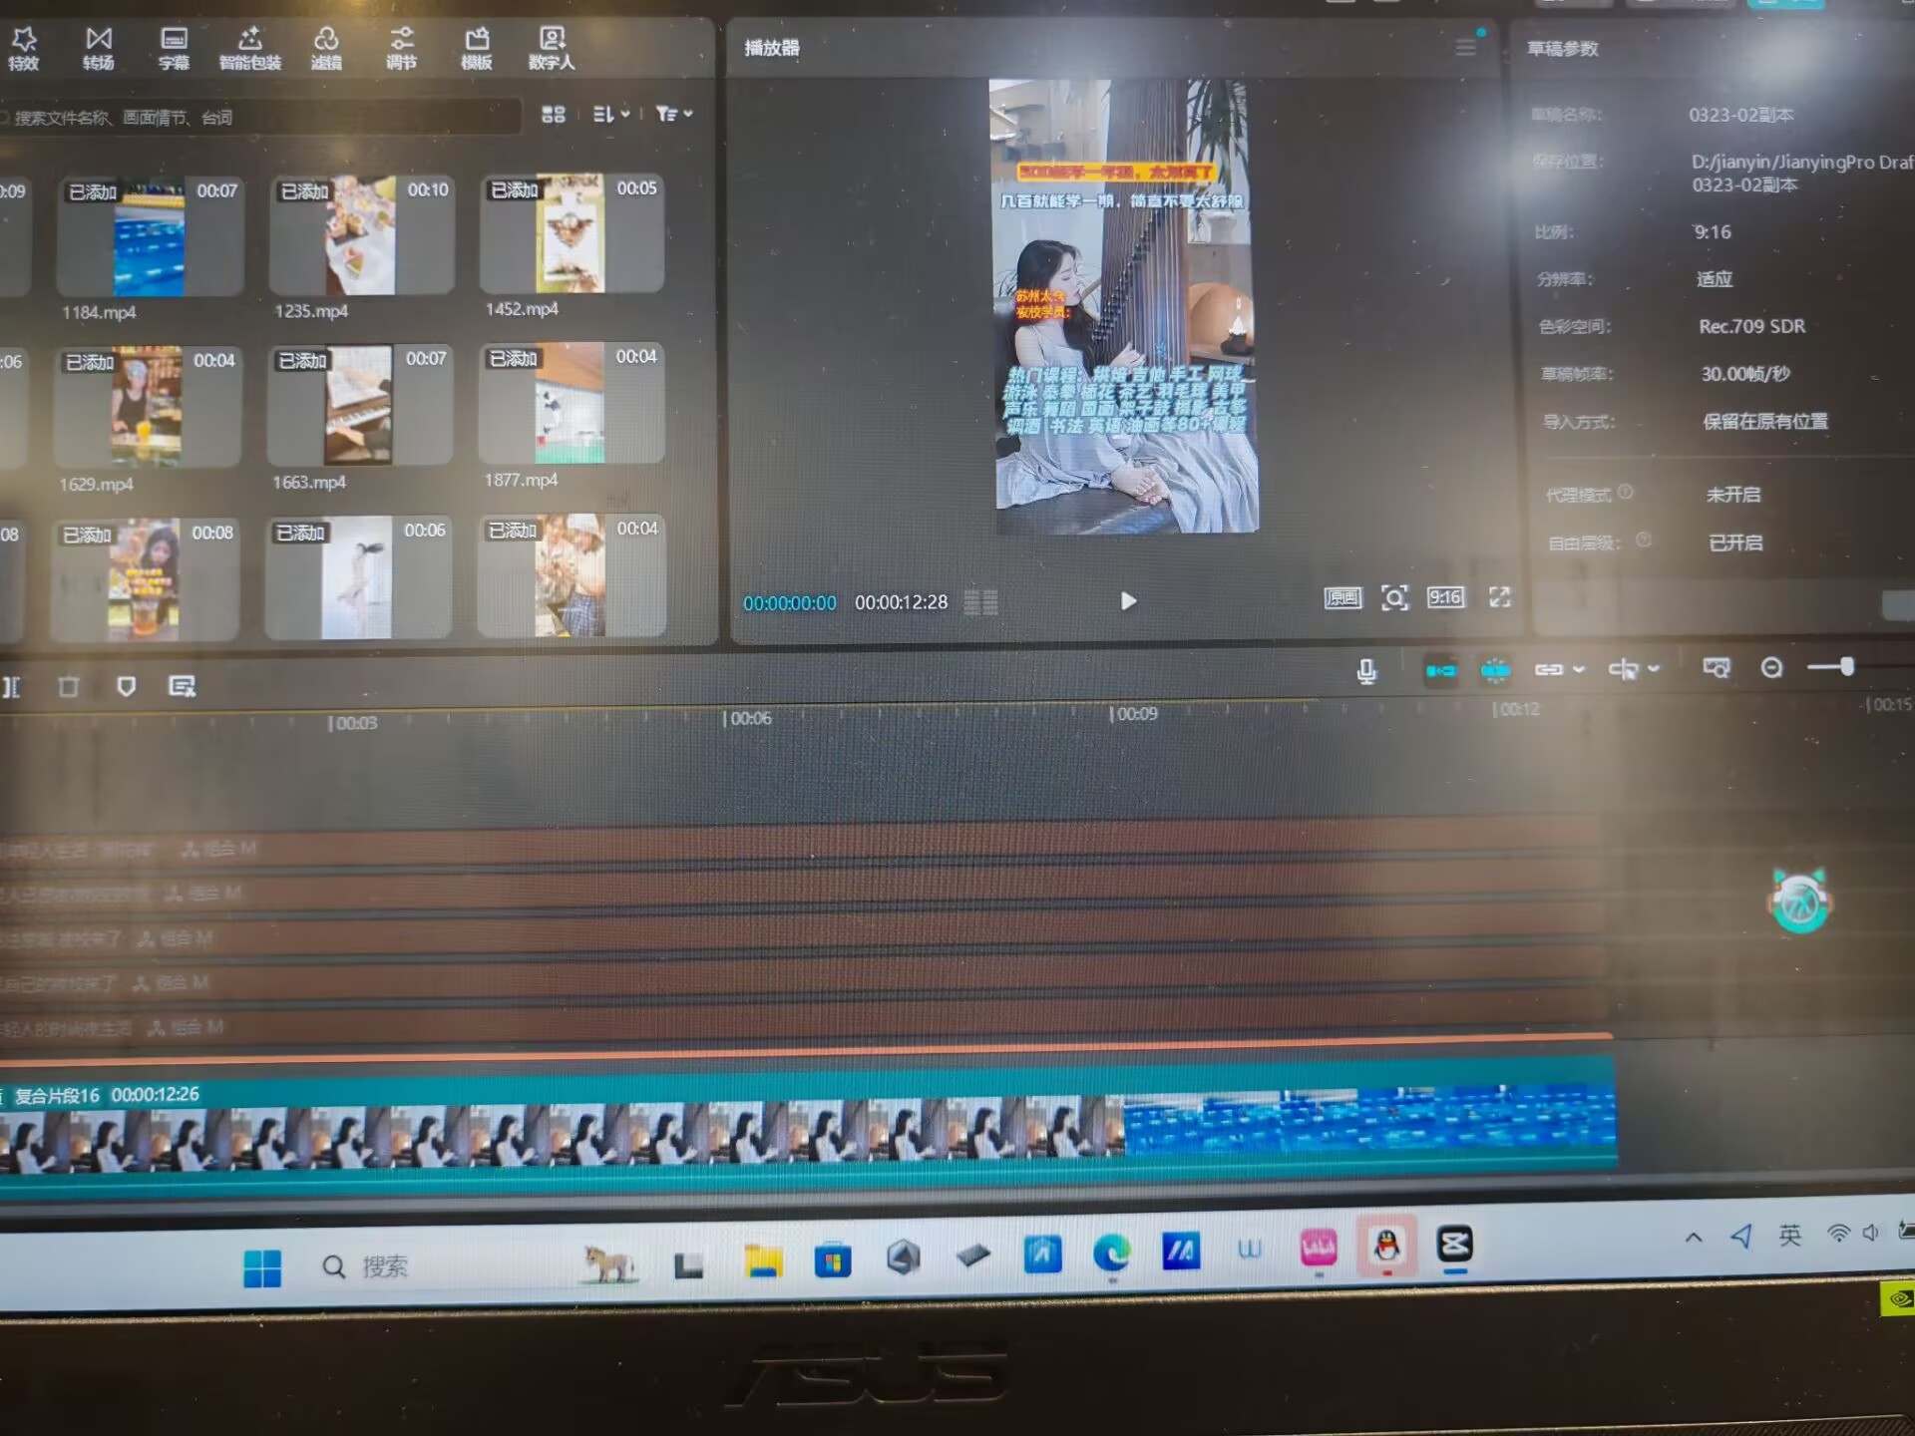Switch media panel to grid view icon
This screenshot has height=1436, width=1915.
point(553,115)
